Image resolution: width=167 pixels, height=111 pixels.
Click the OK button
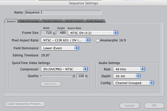[x=154, y=105]
